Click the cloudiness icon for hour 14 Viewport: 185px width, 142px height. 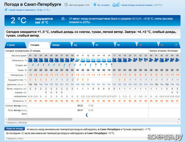pos(98,60)
